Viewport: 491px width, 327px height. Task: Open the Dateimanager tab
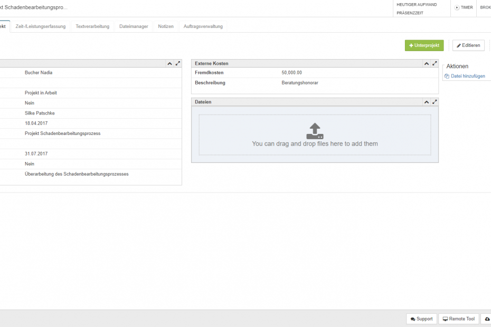coord(134,26)
